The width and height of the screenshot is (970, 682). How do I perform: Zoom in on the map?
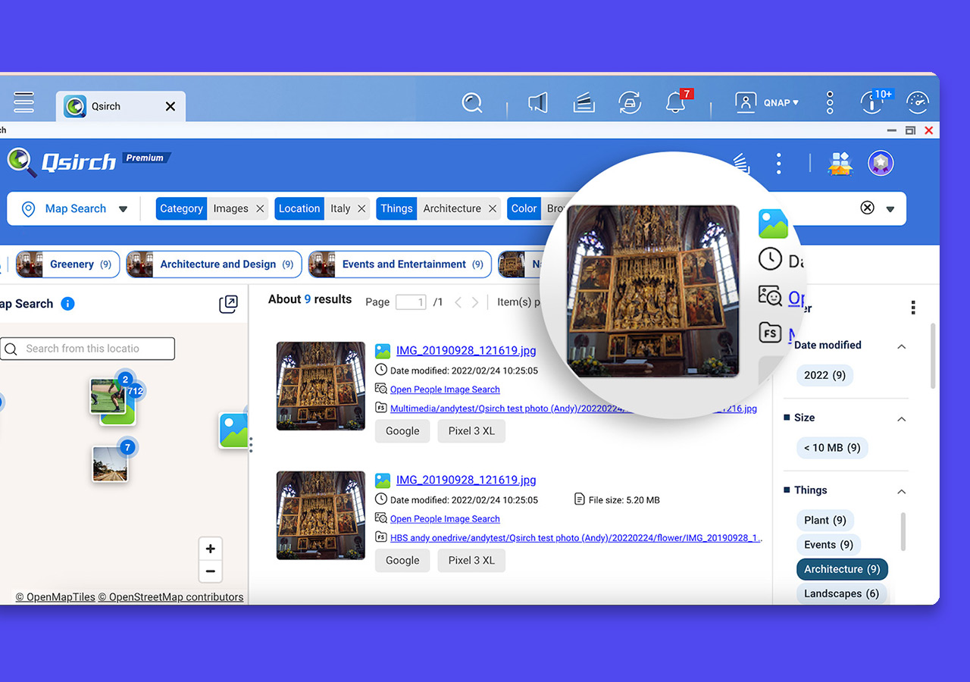click(x=211, y=549)
